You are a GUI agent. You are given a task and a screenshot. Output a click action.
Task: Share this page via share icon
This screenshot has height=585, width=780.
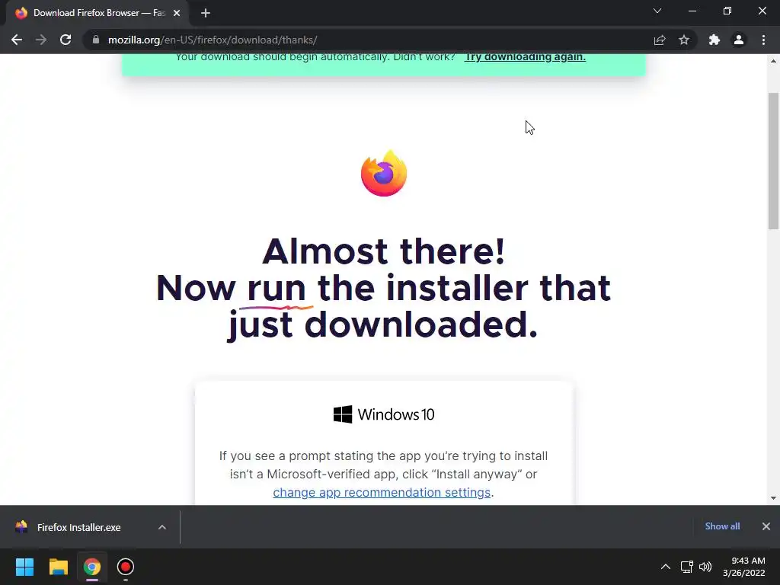pos(660,40)
